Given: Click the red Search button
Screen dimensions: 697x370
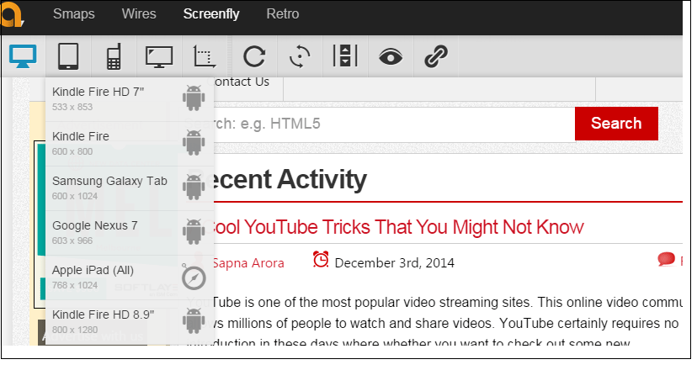Looking at the screenshot, I should point(616,124).
